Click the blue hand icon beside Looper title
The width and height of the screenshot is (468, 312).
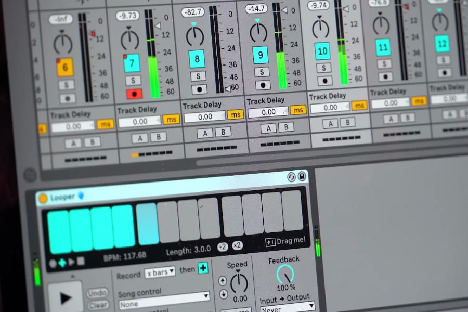point(81,196)
